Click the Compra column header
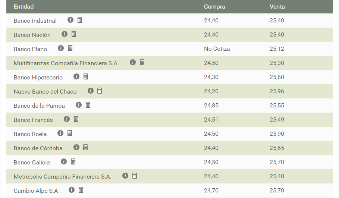Viewport: 339px width, 198px height. [x=214, y=6]
